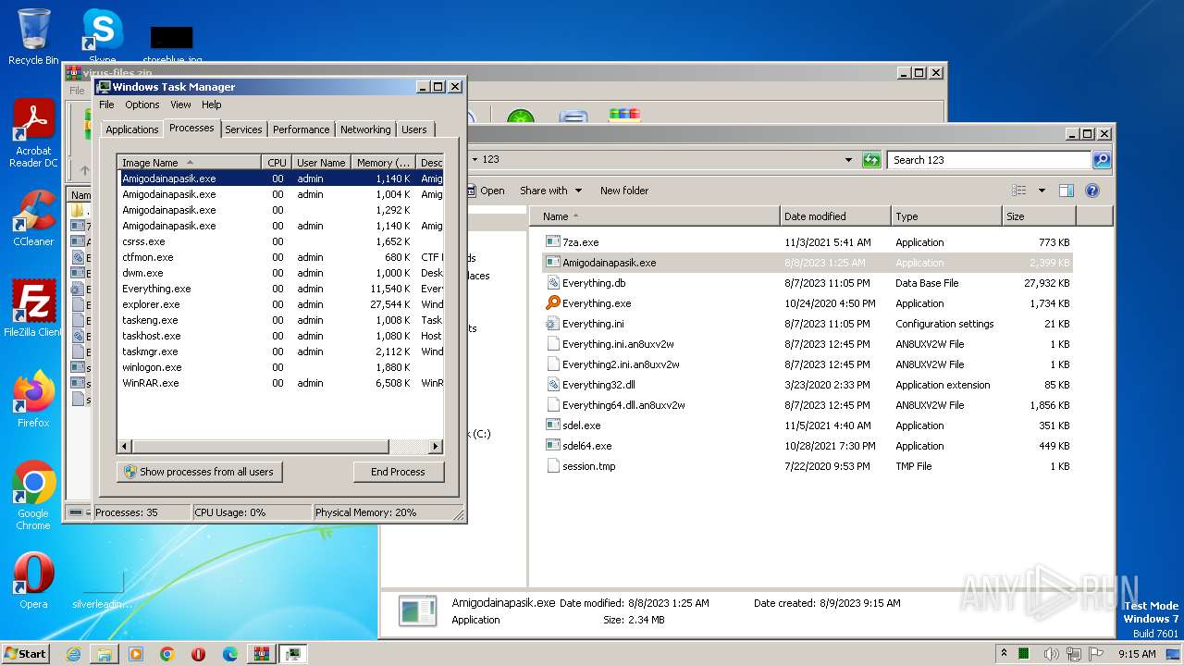Switch to WinRAR taskbar button
Image resolution: width=1184 pixels, height=666 pixels.
(262, 654)
